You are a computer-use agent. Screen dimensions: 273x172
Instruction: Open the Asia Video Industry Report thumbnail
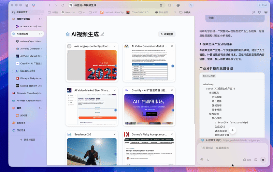tap(92, 65)
